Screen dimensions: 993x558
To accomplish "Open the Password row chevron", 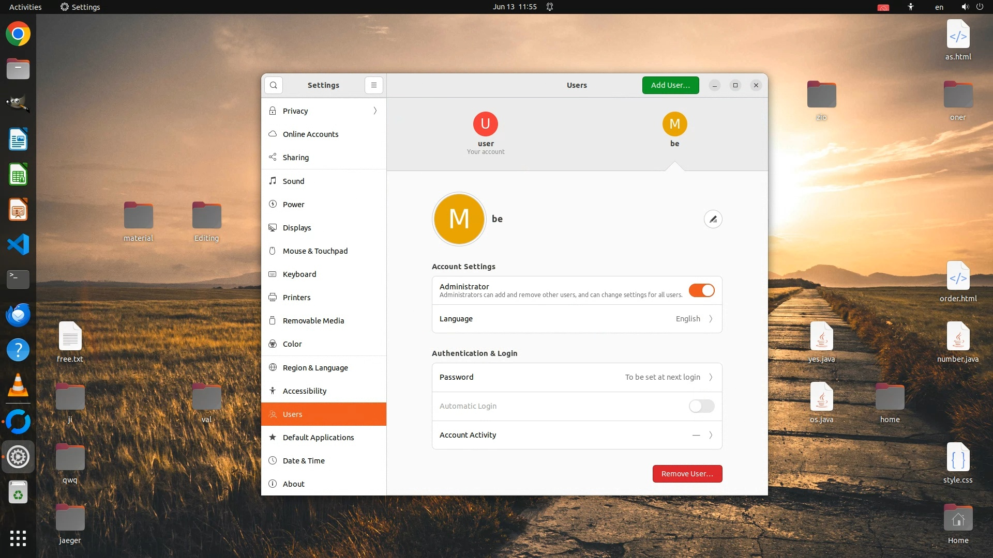I will (x=711, y=377).
